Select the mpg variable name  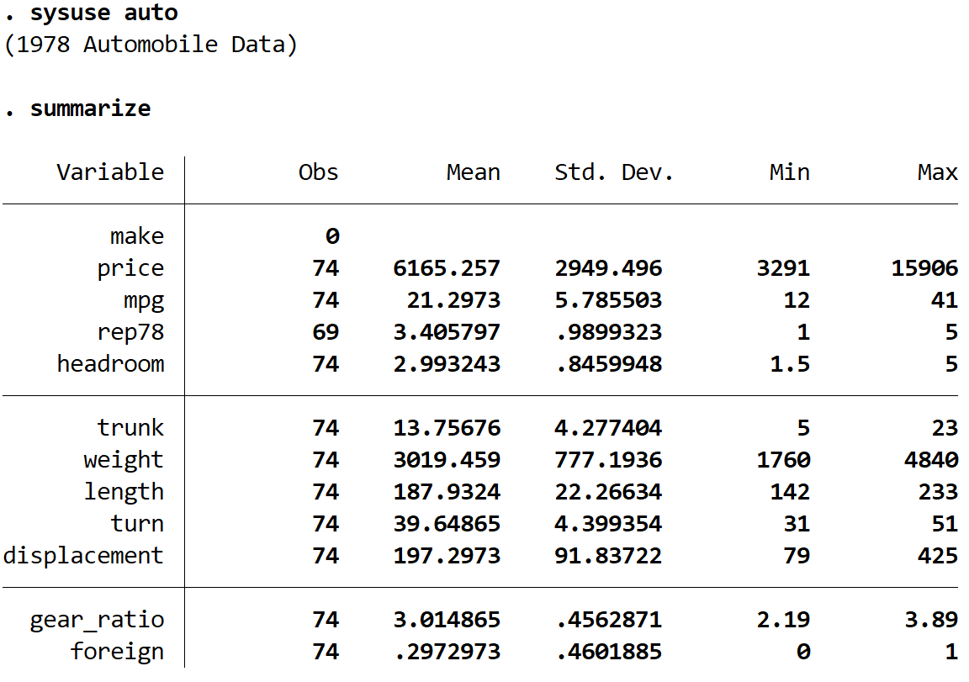(145, 299)
